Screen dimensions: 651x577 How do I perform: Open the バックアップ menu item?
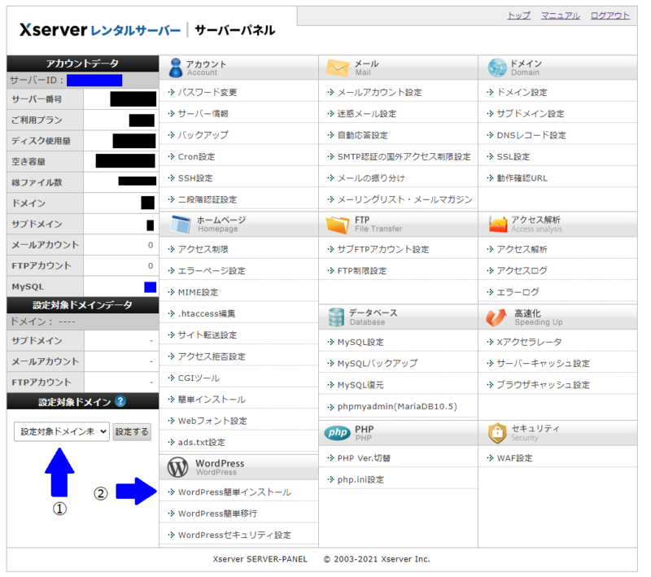(203, 135)
